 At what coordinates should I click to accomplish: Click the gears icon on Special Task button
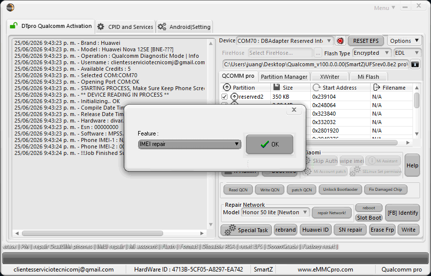[230, 230]
